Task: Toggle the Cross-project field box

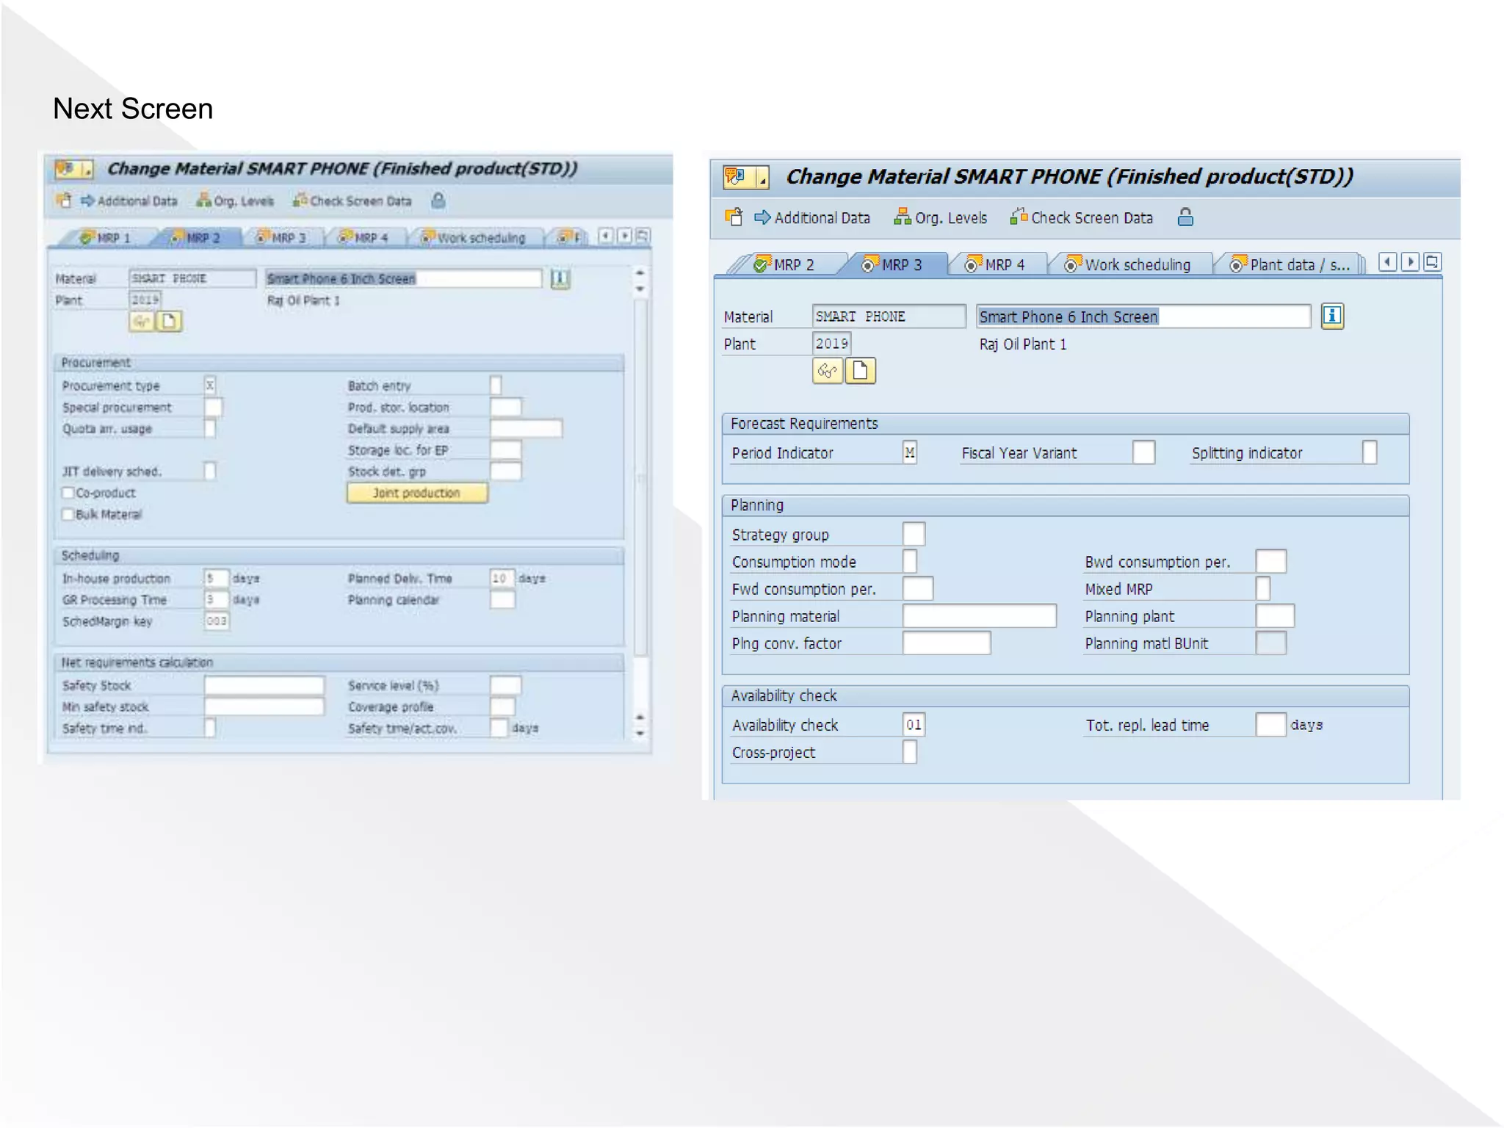Action: point(909,752)
